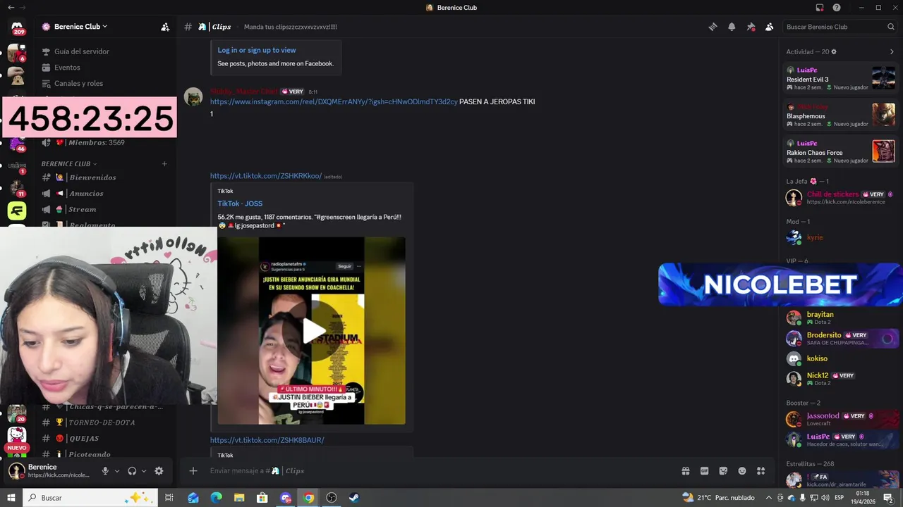Select the Anuncios channel
This screenshot has height=507, width=903.
[x=106, y=194]
